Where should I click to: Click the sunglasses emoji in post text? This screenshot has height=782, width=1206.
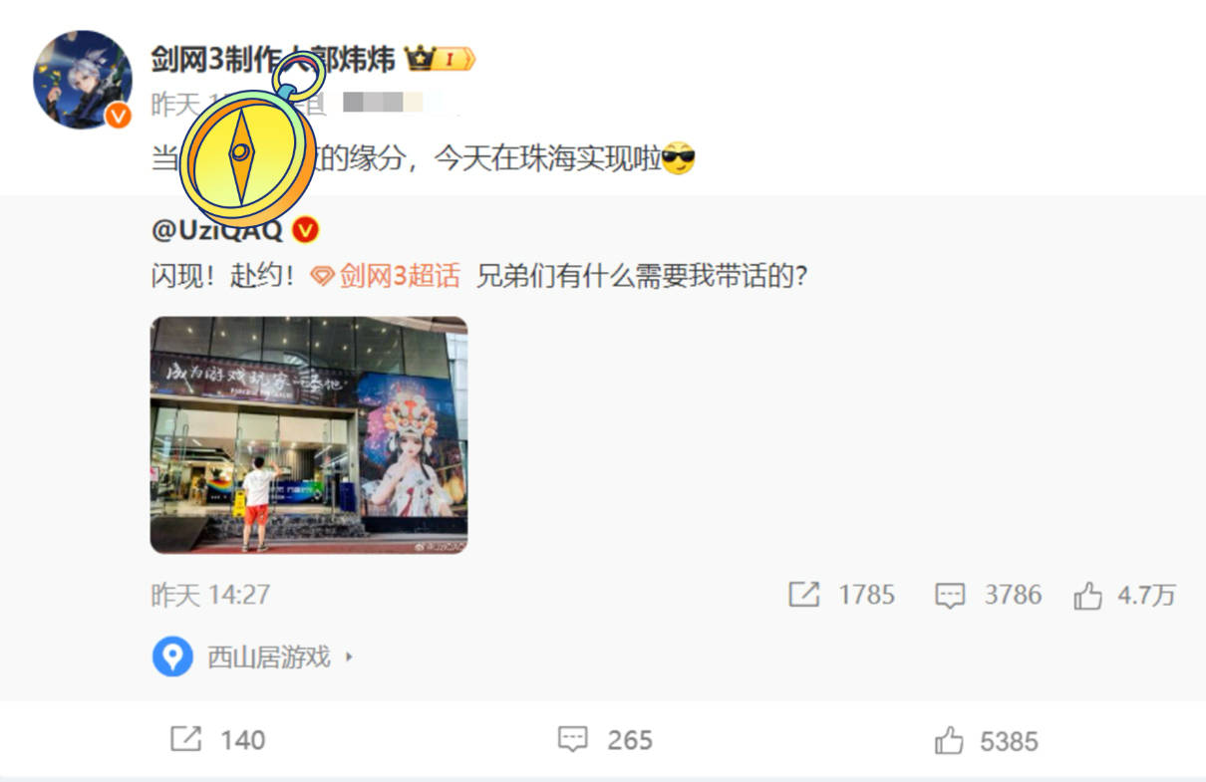point(678,159)
